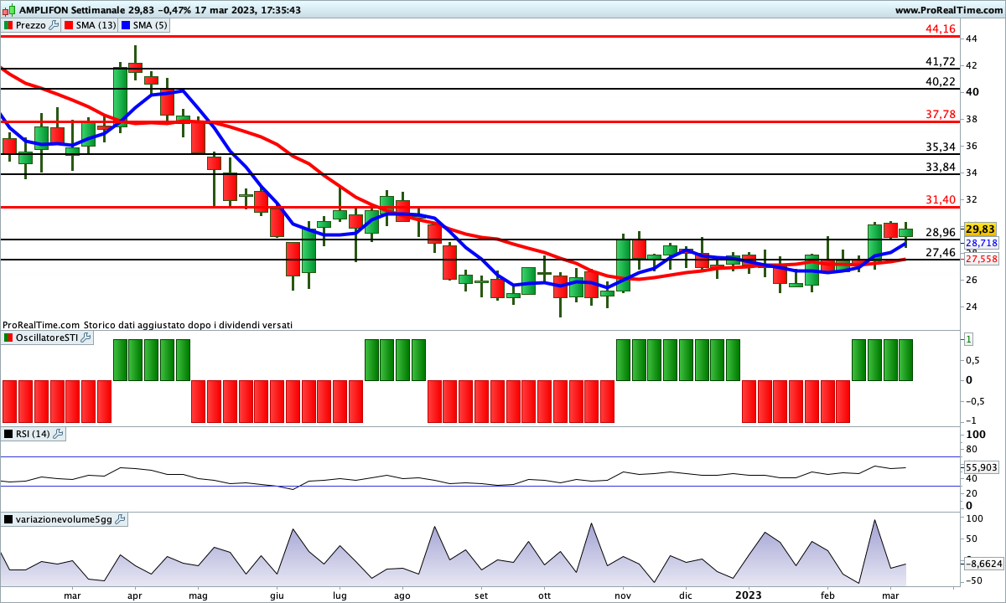1006x603 pixels.
Task: Click the candlestick icon beside AMPLIFON title
Action: point(10,10)
